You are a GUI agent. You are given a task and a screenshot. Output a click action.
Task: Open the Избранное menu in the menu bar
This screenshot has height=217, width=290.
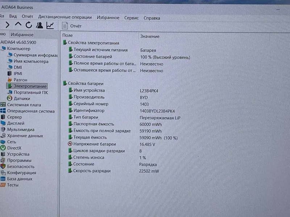click(x=108, y=17)
